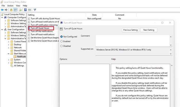
Task: Collapse the User Configuration node
Action: 2,29
